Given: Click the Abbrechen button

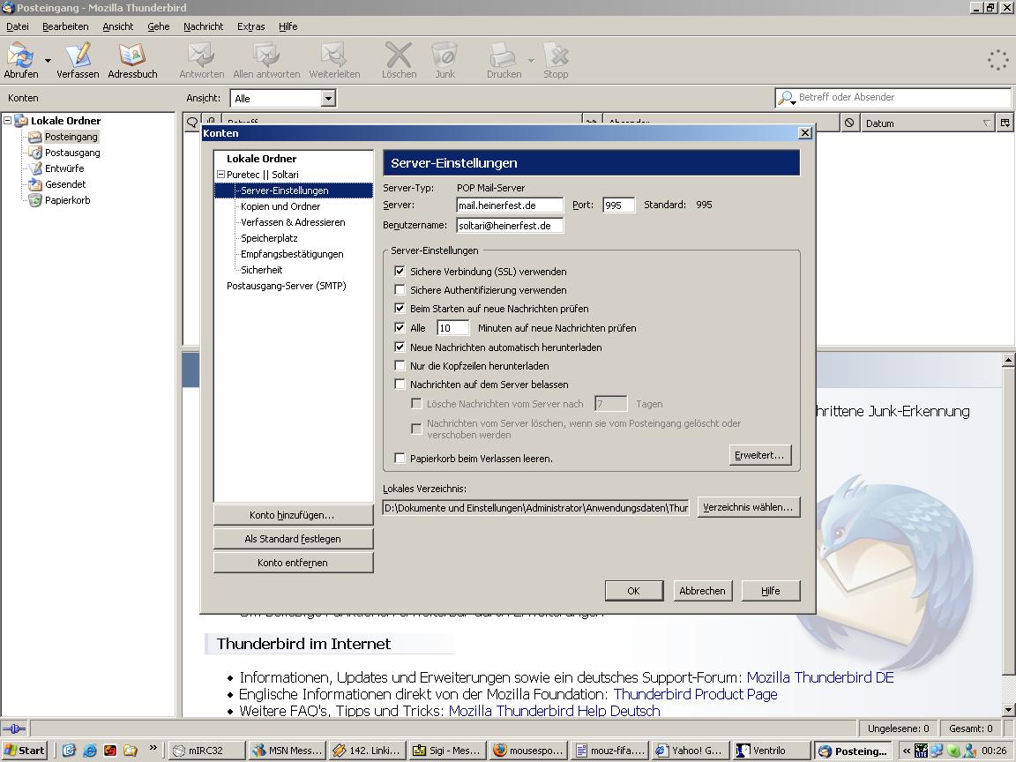Looking at the screenshot, I should click(702, 590).
